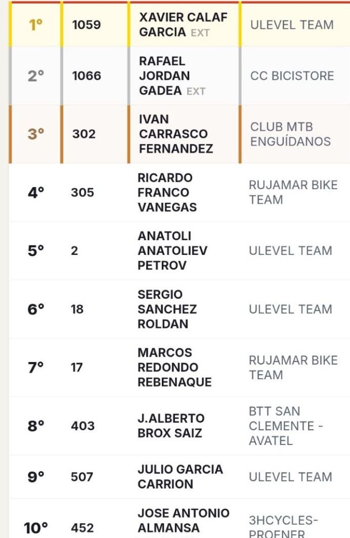350x538 pixels.
Task: Click bib number 507
Action: click(x=82, y=477)
